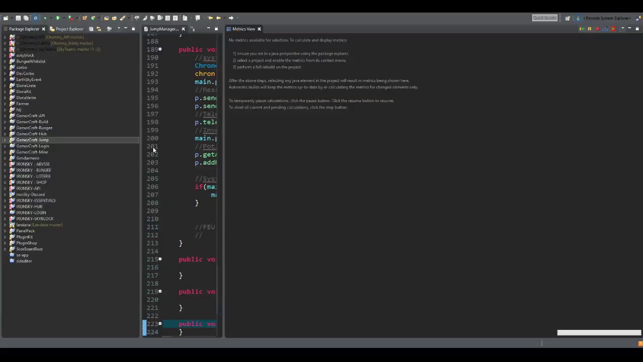
Task: Click the Open Perspective icon near Quick Access
Action: (x=568, y=18)
